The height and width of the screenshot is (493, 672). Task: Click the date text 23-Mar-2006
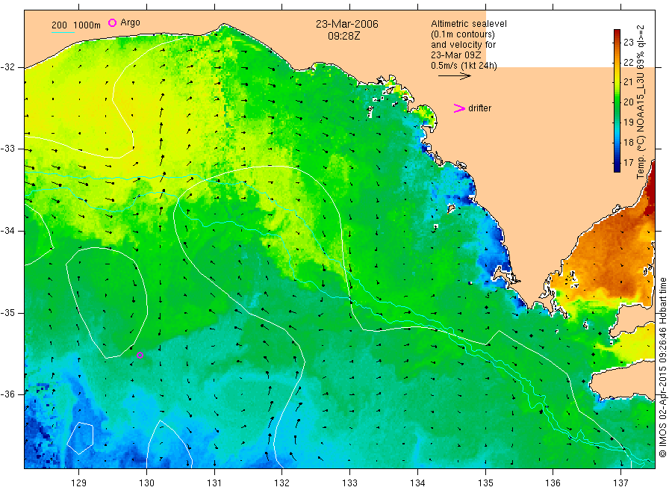point(347,24)
